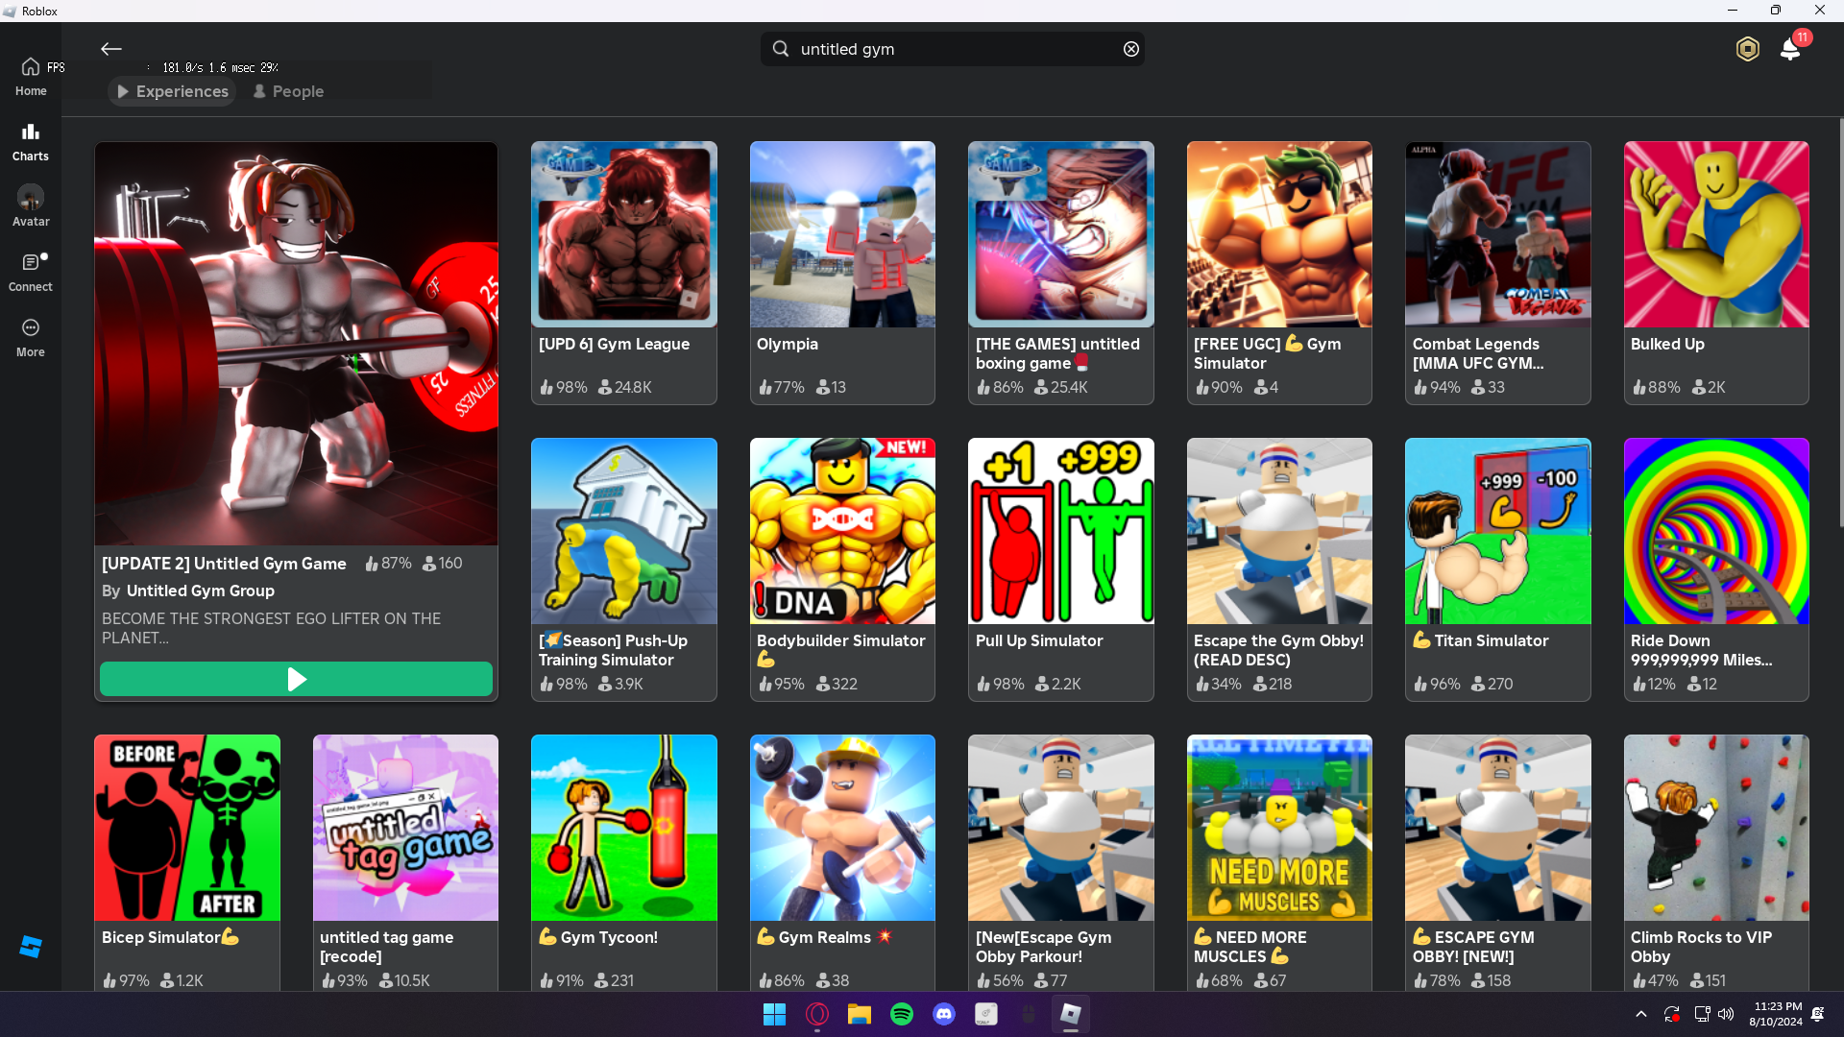Click the back arrow icon
This screenshot has height=1037, width=1844.
(111, 49)
